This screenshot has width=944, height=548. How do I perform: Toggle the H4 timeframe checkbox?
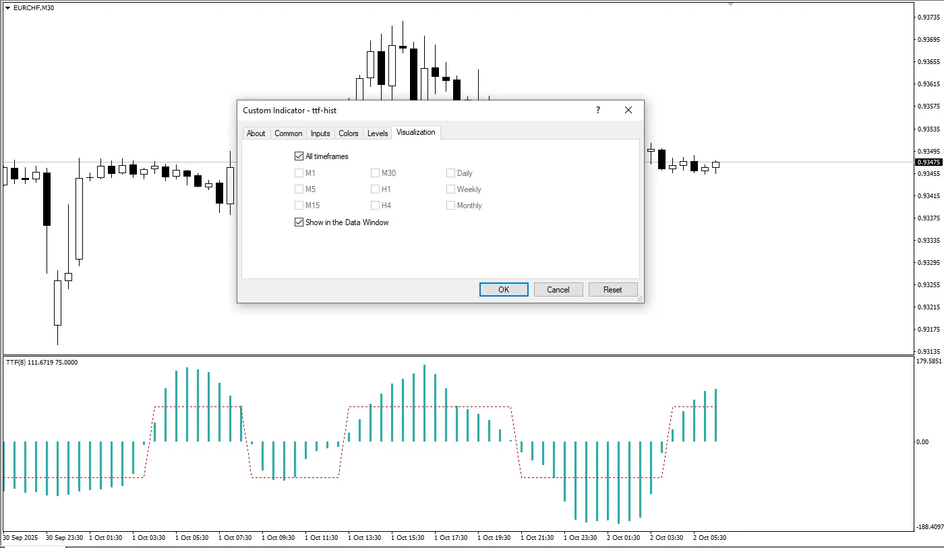(x=376, y=206)
